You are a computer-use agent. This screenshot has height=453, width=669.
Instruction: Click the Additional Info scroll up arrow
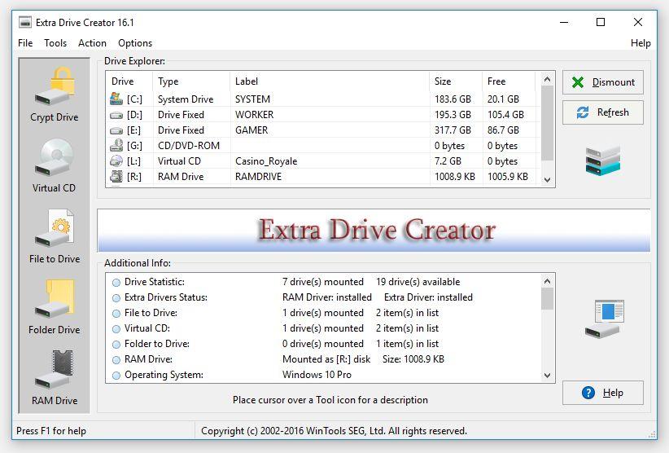(x=548, y=281)
